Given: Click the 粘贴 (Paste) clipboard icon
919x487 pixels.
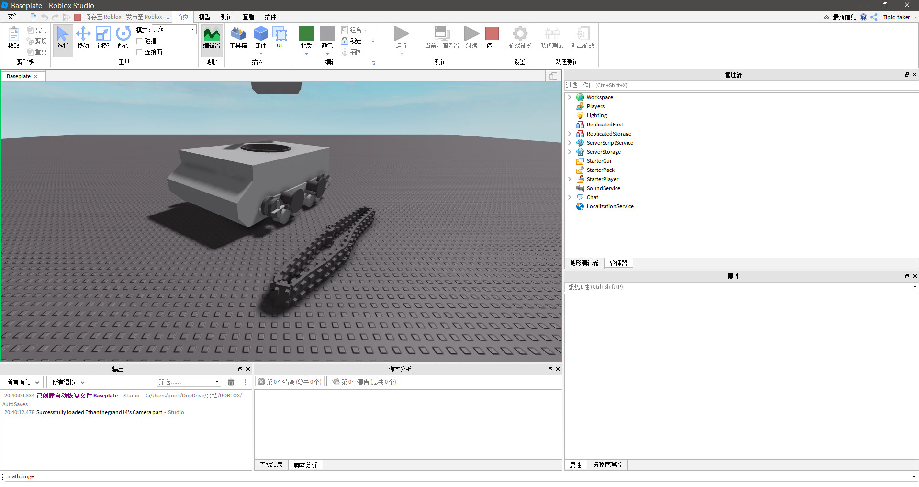Looking at the screenshot, I should click(14, 38).
